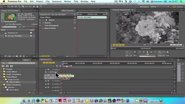Toggle the Motion effect fx switch
Viewport: 185px width, 104px height.
(43, 20)
